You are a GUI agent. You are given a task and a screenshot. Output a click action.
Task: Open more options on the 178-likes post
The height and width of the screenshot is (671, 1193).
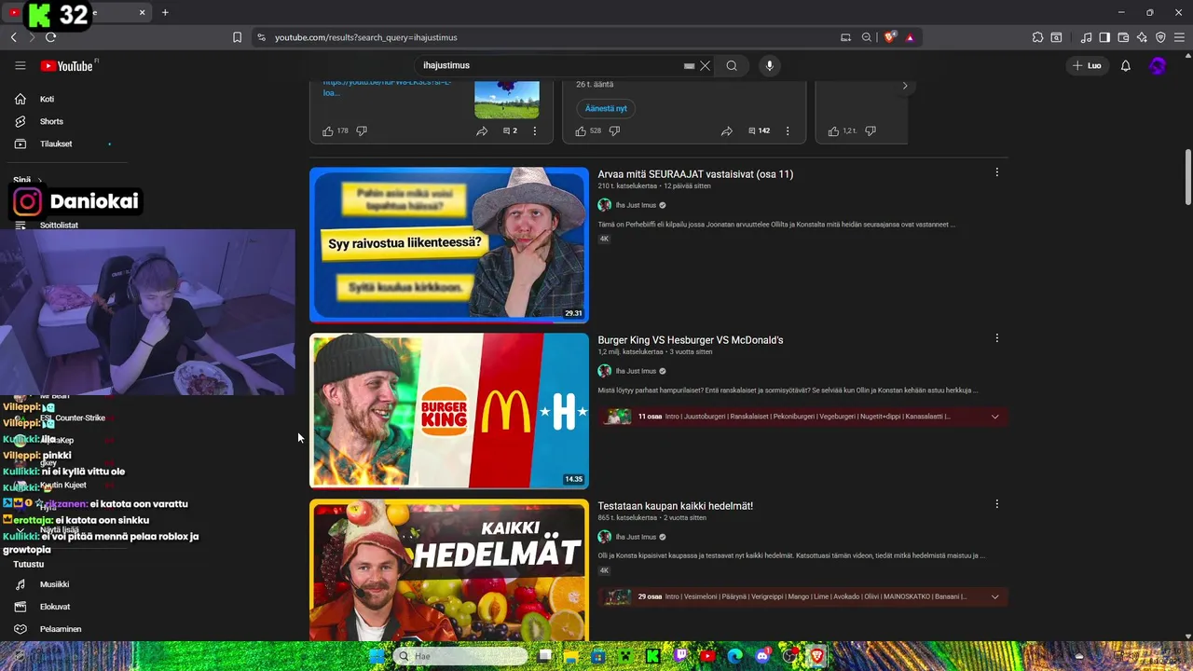point(535,130)
